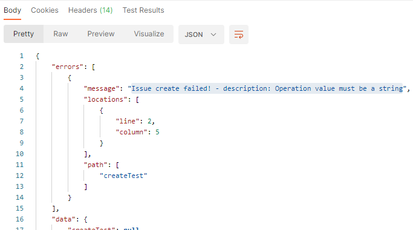The image size is (413, 230).
Task: Toggle the wrap lines icon
Action: point(239,34)
